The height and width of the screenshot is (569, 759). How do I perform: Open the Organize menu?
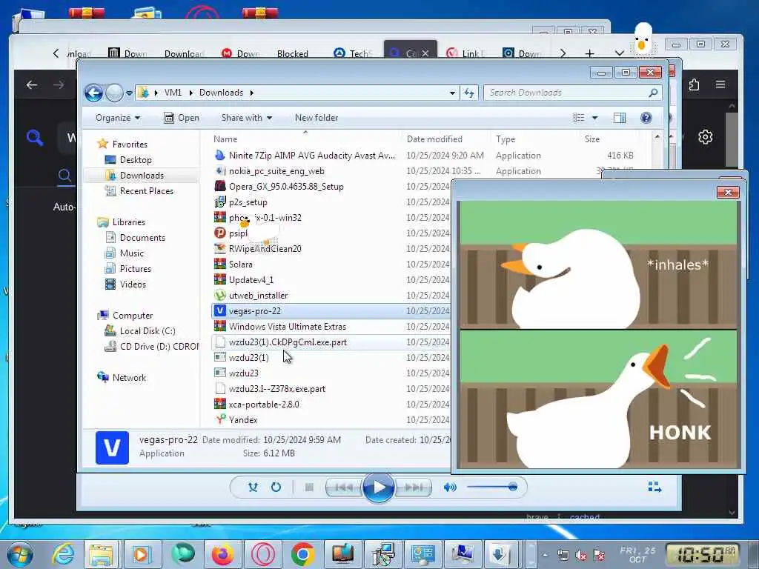[118, 118]
